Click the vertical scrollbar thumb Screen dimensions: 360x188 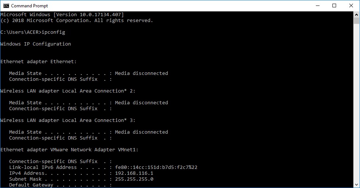coord(356,21)
